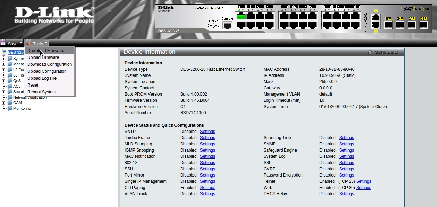
Task: Open the Save dropdown arrow
Action: pyautogui.click(x=20, y=43)
